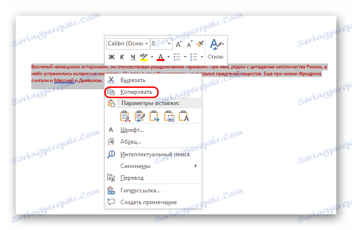Apply red font color button
This screenshot has width=352, height=230.
click(x=161, y=57)
